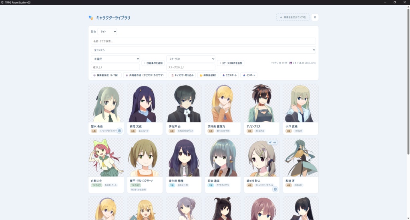
Task: Select 伊佐芹 白 character portrait
Action: click(x=184, y=103)
